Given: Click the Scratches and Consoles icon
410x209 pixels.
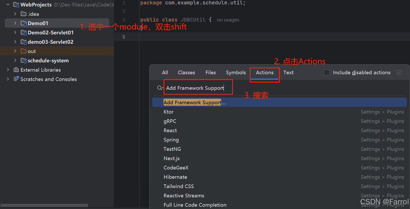Looking at the screenshot, I should [x=16, y=79].
